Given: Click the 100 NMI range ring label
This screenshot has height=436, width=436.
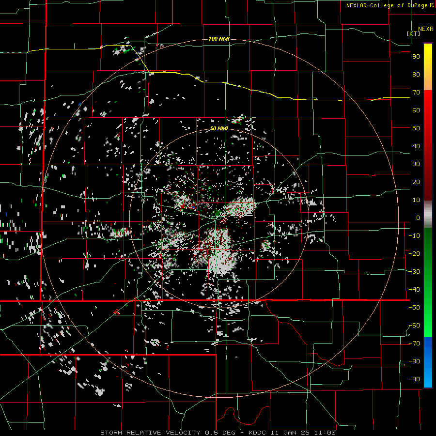Looking at the screenshot, I should click(219, 39).
